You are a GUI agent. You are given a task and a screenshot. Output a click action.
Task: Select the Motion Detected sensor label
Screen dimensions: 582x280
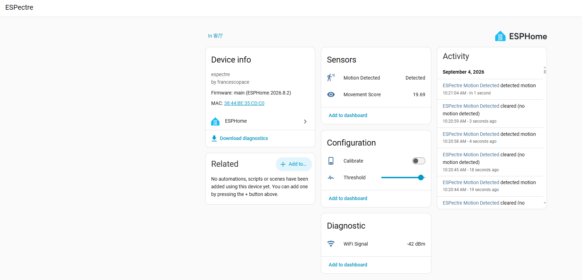(x=361, y=78)
